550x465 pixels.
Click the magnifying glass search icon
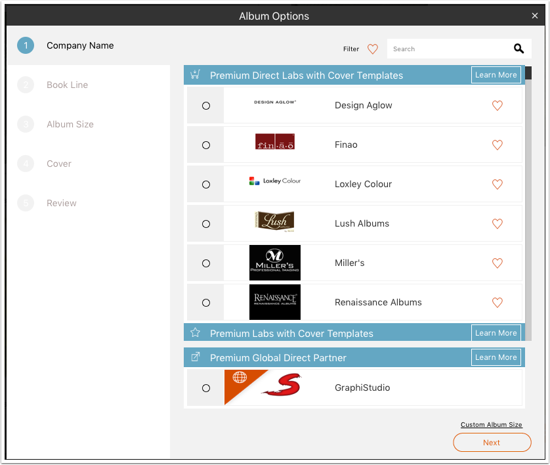(x=518, y=49)
